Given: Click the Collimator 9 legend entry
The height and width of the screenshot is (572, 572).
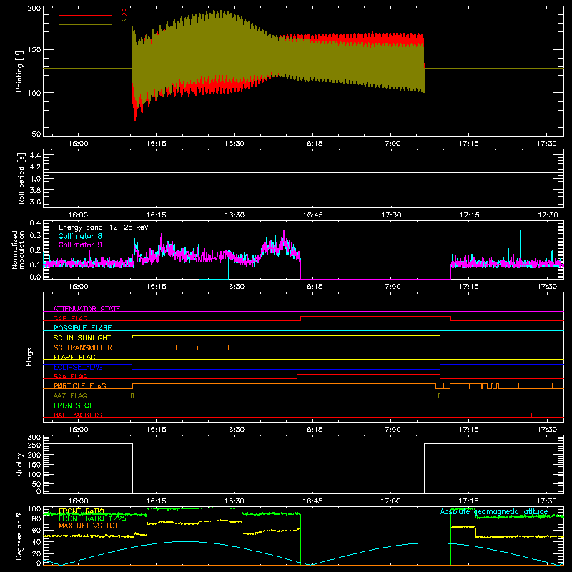Looking at the screenshot, I should 80,245.
